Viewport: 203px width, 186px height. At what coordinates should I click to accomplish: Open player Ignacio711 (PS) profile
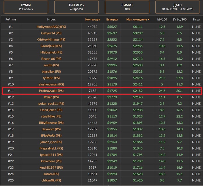coord(51,155)
